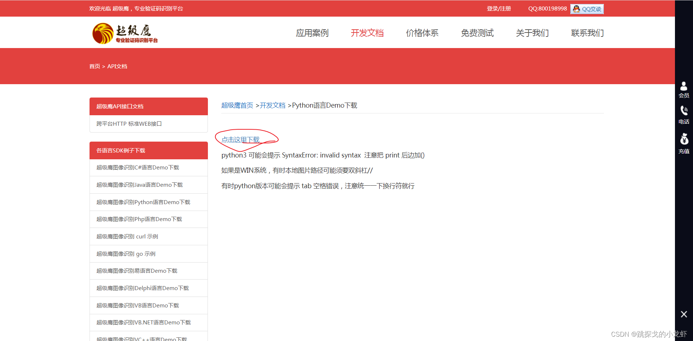Click the 欢迎光临 超级鹰 welcome text

(x=136, y=9)
